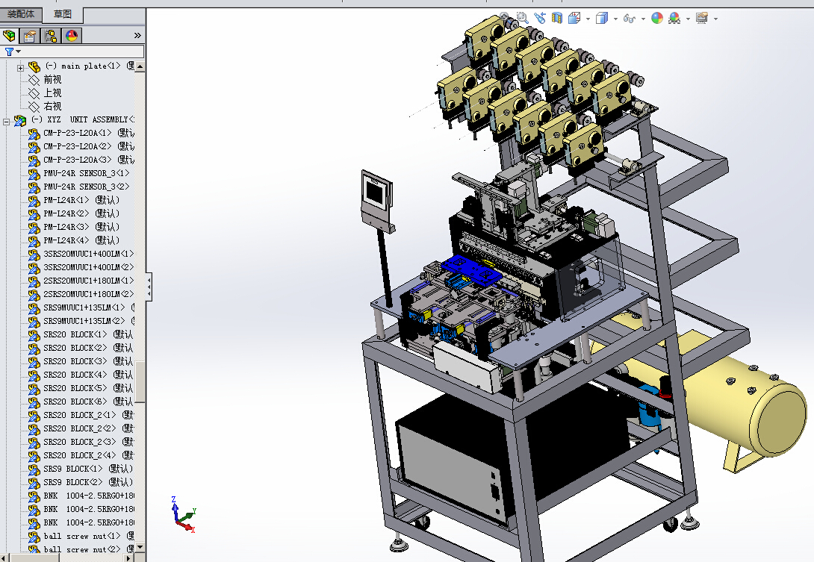The image size is (814, 562).
Task: Click the Apply Scene icon
Action: click(x=674, y=18)
